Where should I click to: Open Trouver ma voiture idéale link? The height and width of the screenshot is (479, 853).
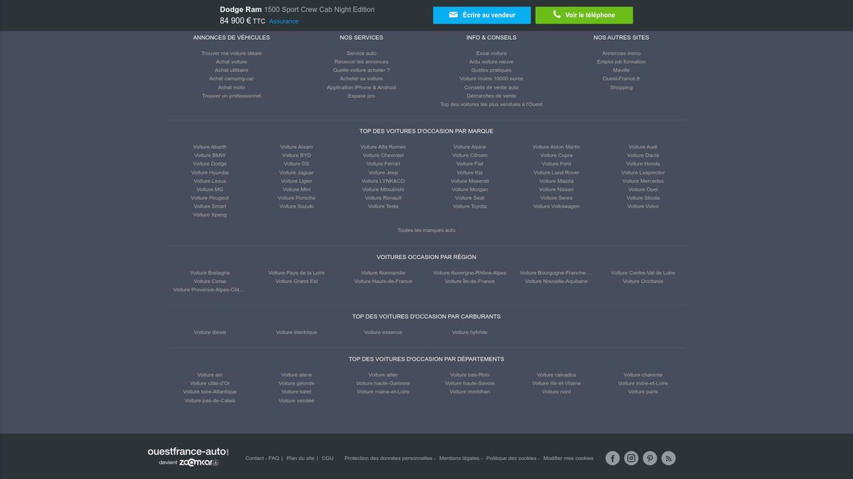[232, 53]
